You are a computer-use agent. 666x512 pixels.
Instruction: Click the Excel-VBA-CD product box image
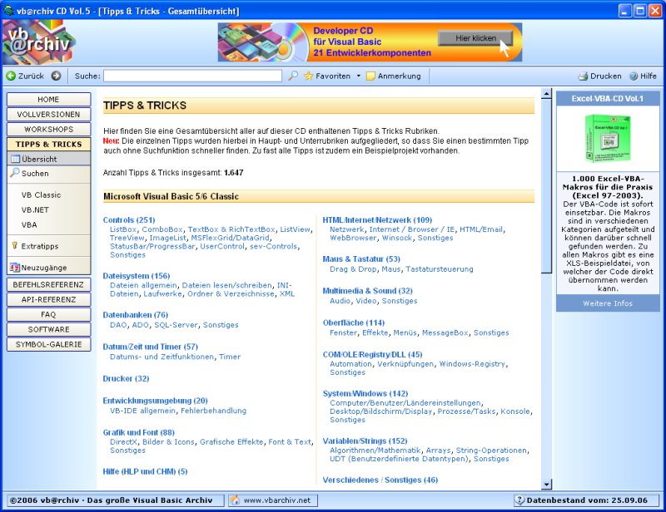coord(607,138)
